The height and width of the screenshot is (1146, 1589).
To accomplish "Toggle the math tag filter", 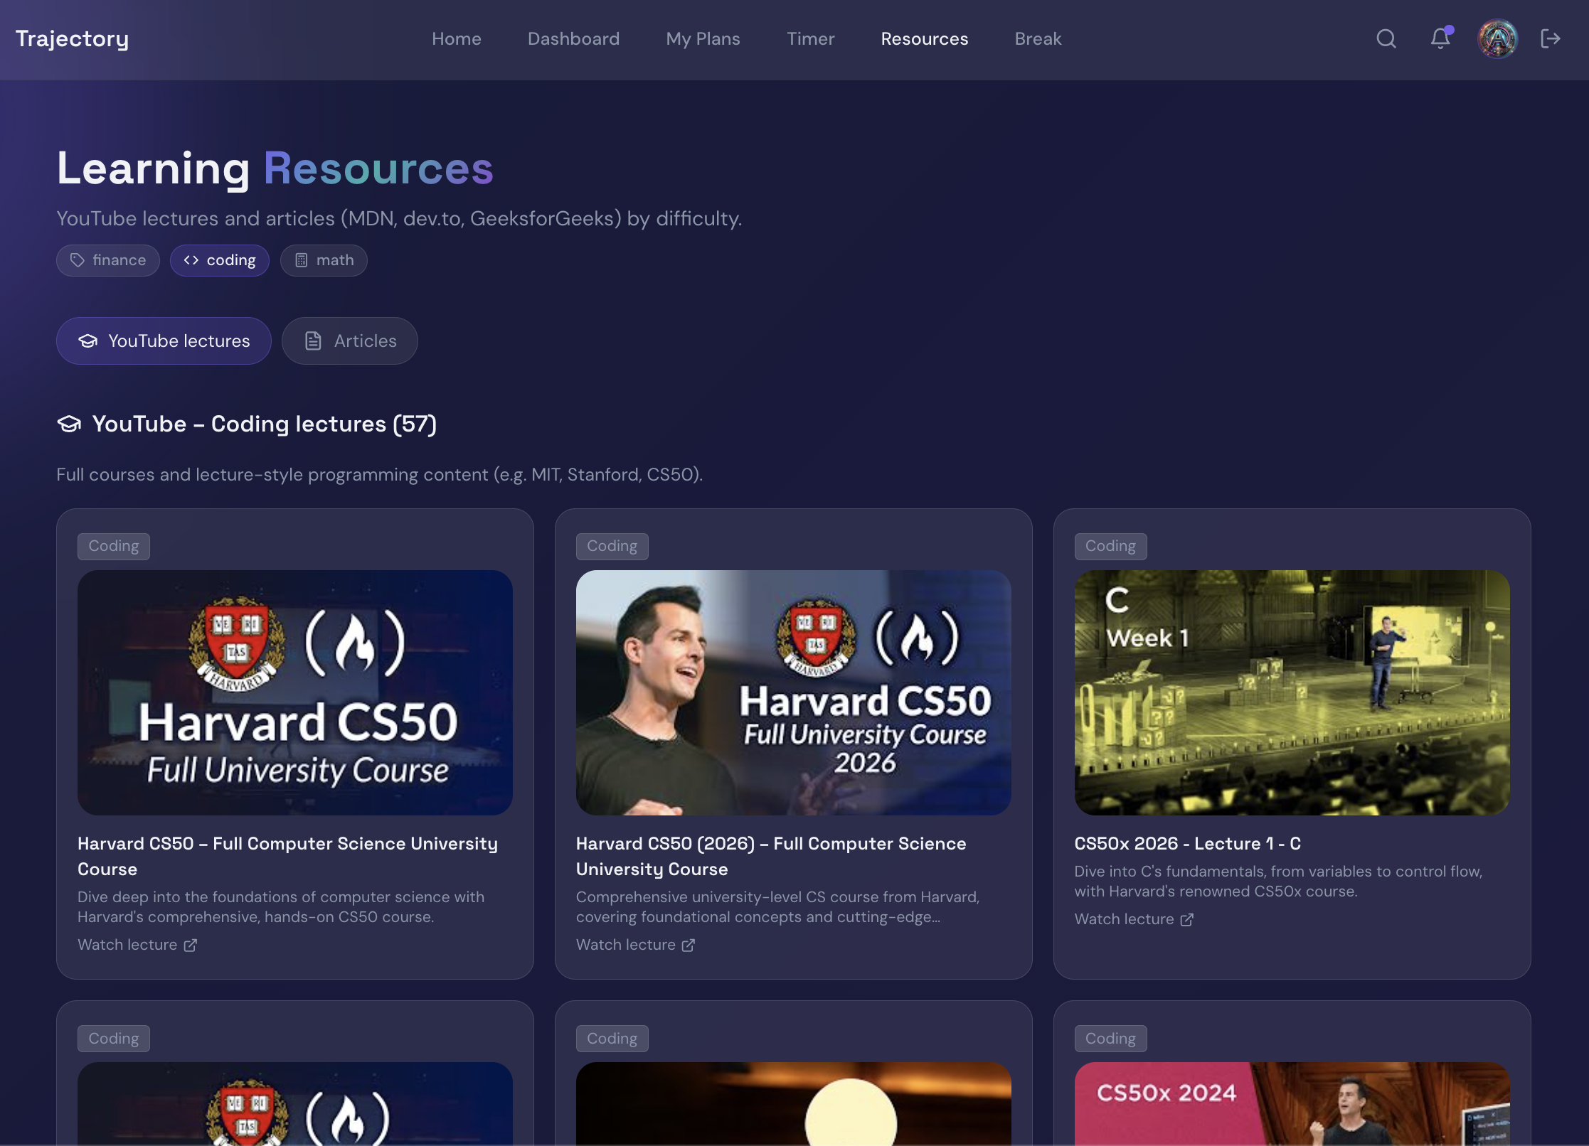I will 324,260.
